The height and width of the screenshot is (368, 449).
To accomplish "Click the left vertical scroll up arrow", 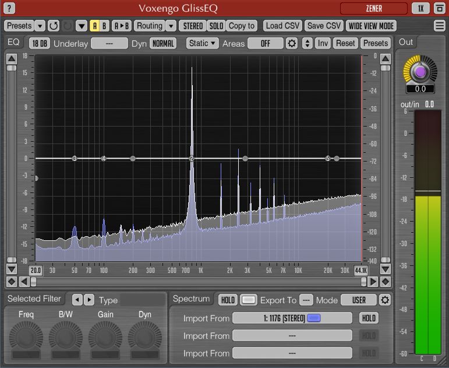I will (x=12, y=59).
